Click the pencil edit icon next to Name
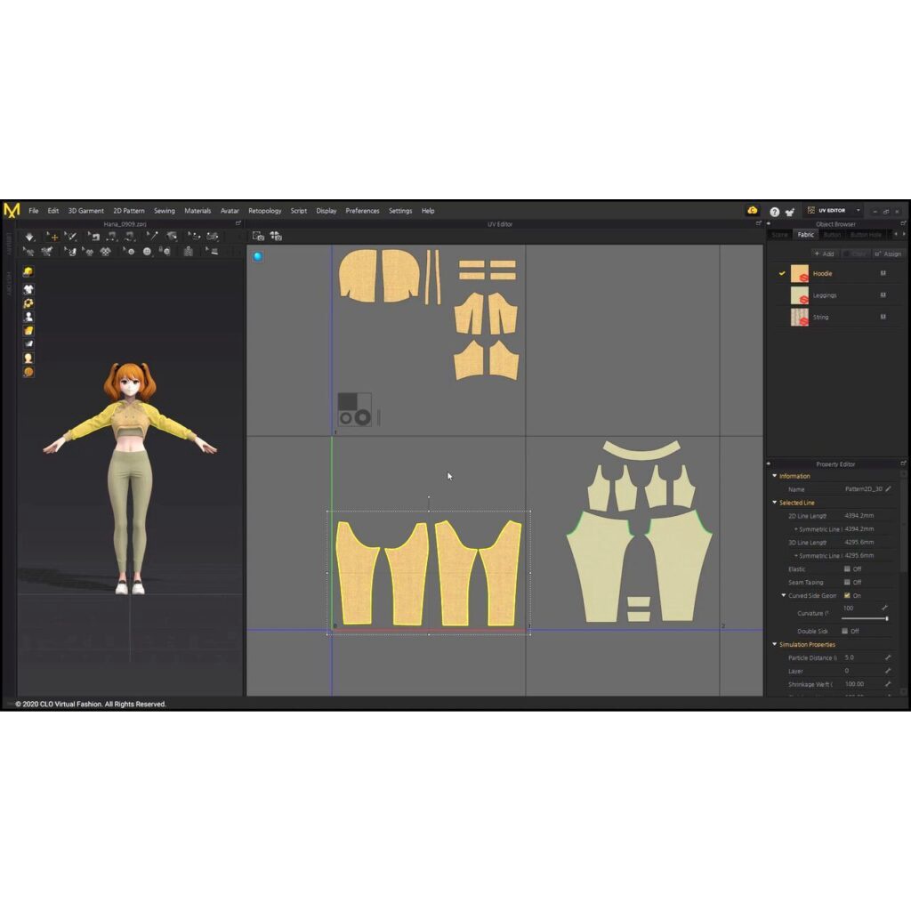Viewport: 911px width, 911px height. coord(889,489)
